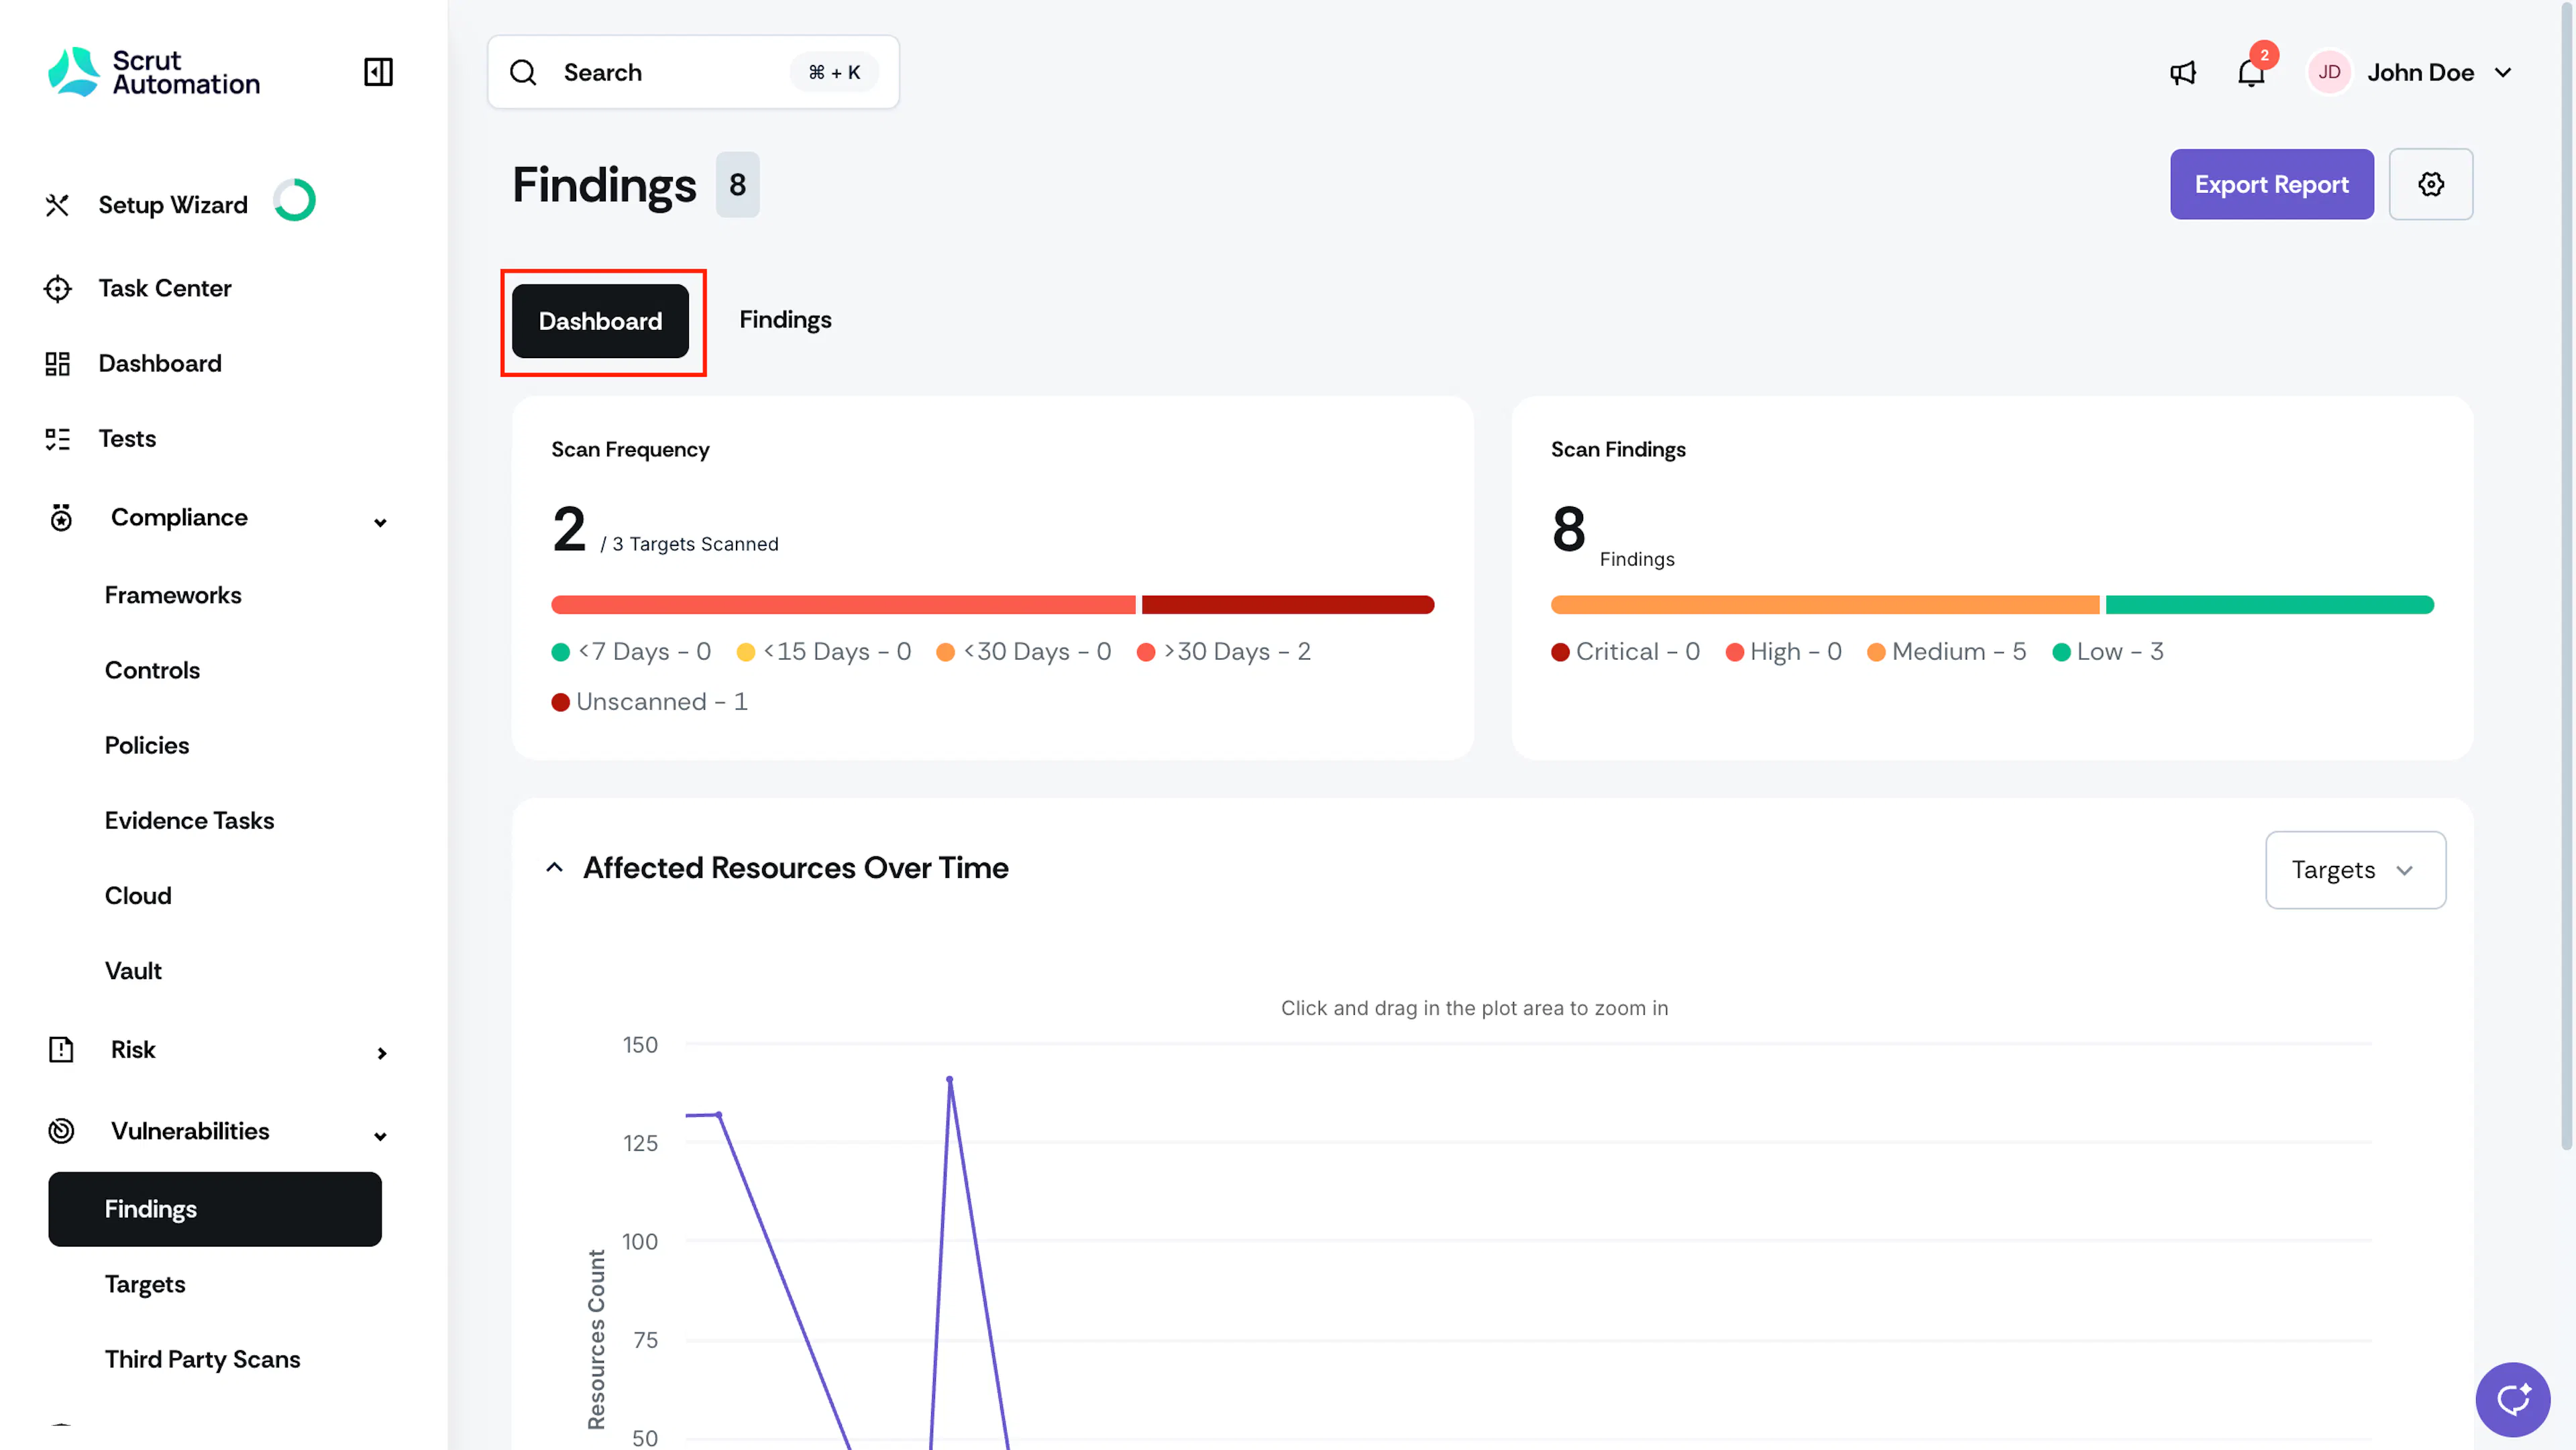Open Findings in the sidebar

point(215,1209)
